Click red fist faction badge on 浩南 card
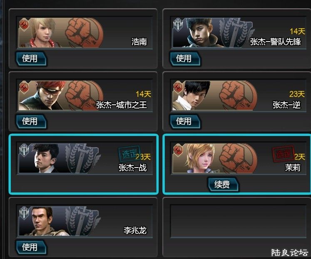The width and height of the screenshot is (311, 259). (x=24, y=25)
